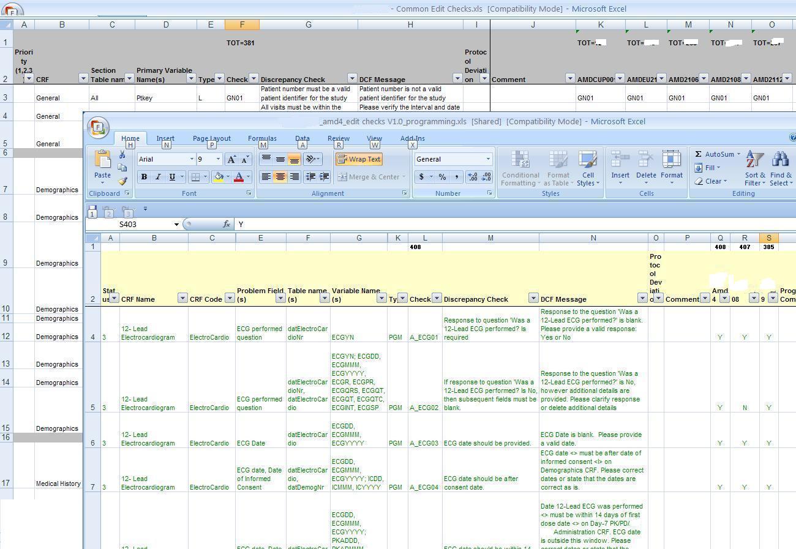Activate the Format Painter brush
The width and height of the screenshot is (796, 549).
[x=122, y=181]
